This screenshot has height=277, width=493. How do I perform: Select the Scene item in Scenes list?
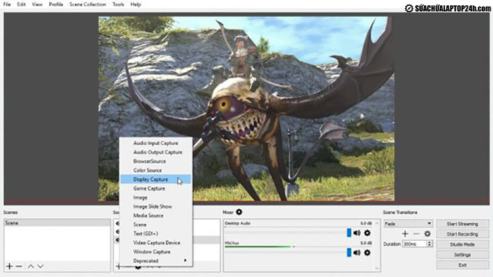tap(57, 223)
